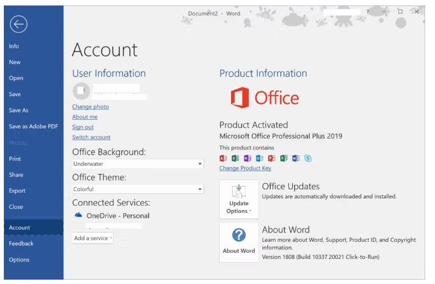The width and height of the screenshot is (435, 284).
Task: Click the Switch account link
Action: [x=91, y=137]
